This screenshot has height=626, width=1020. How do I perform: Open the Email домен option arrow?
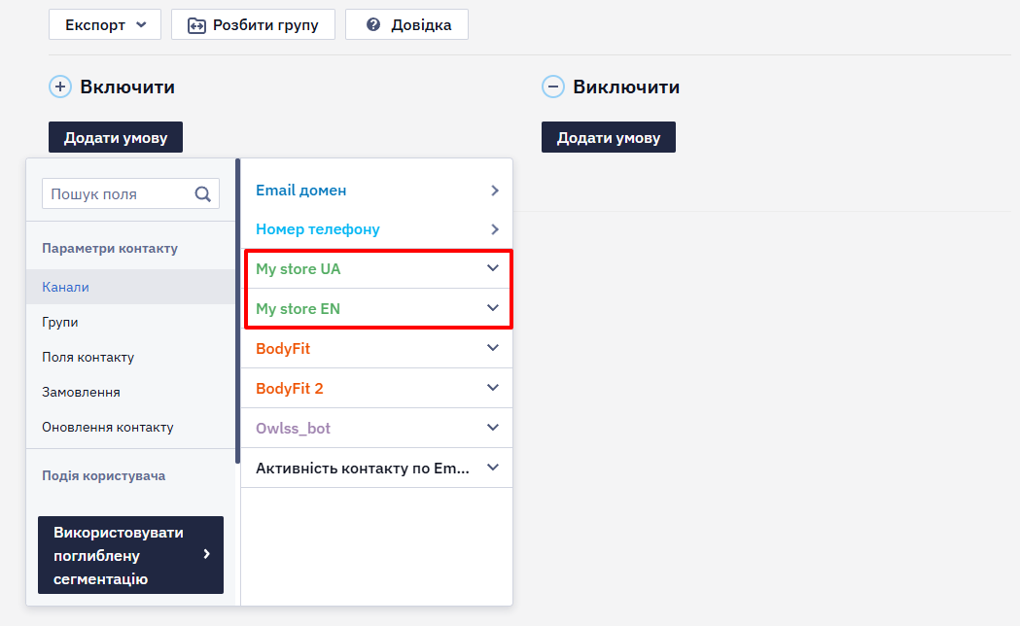pos(495,191)
